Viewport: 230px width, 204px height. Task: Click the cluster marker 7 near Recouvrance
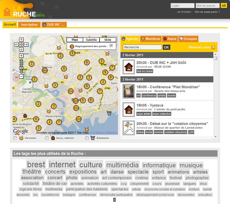pos(59,122)
